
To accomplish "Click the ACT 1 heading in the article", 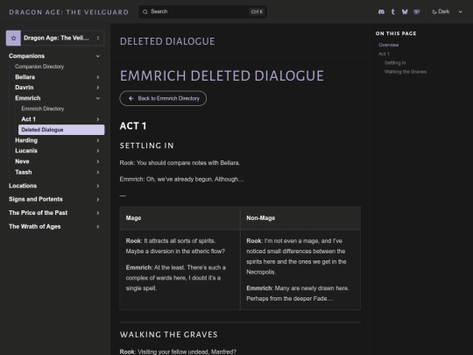I will coord(133,126).
